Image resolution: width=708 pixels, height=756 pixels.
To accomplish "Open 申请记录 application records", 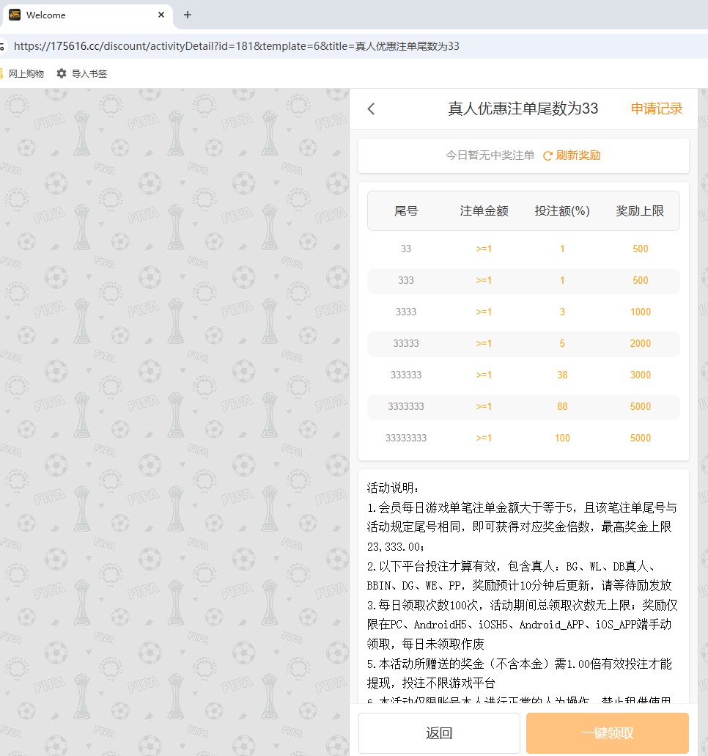I will (x=656, y=109).
